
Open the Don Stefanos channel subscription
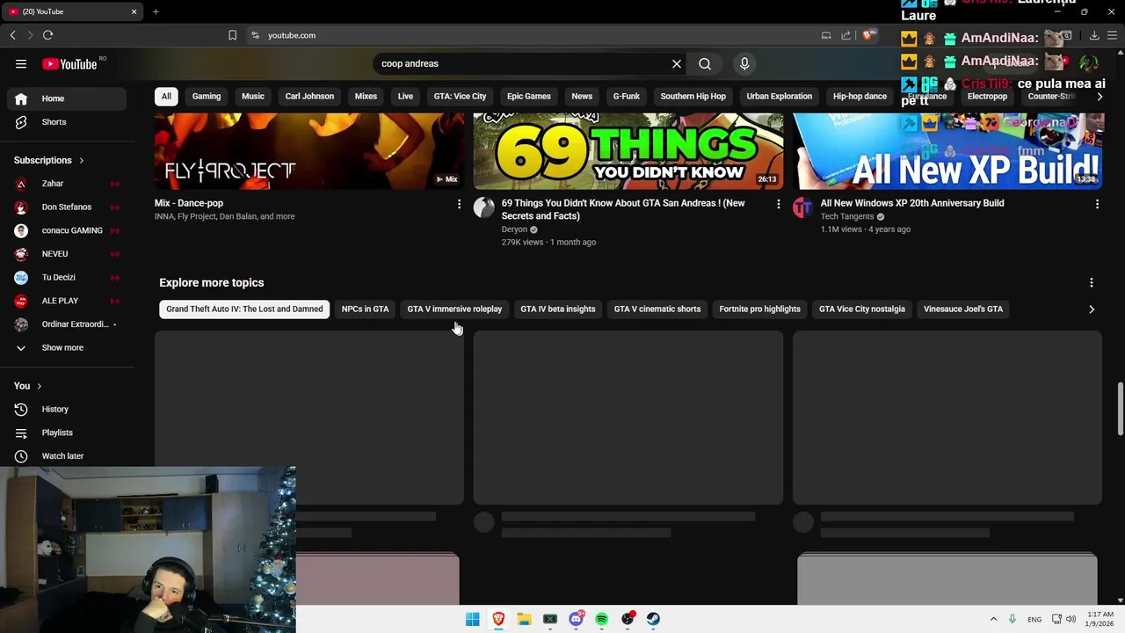(67, 207)
